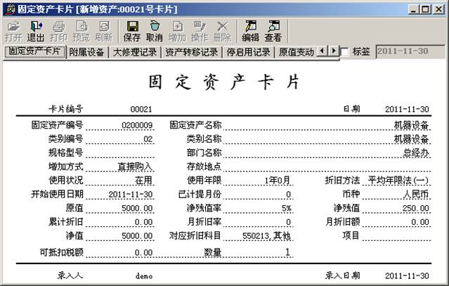Image resolution: width=449 pixels, height=286 pixels.
Task: Click the 刷新 (Refresh) toolbar icon
Action: point(104,31)
